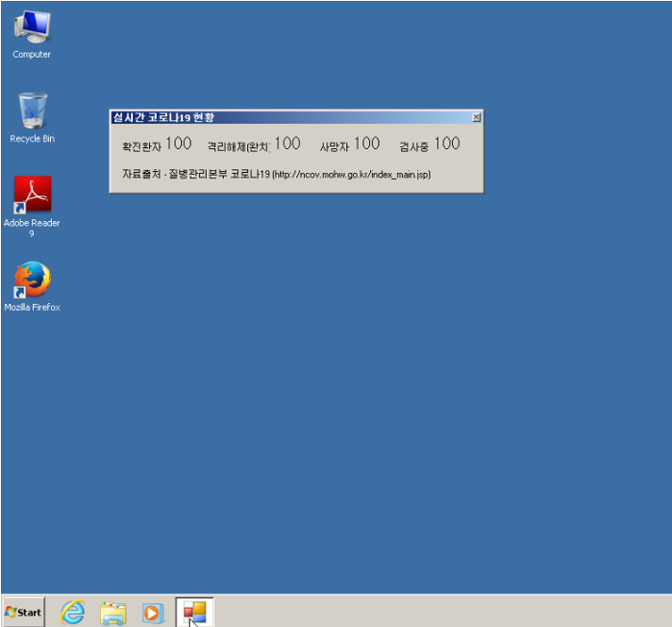Click the 격리해제(완치) label
This screenshot has height=627, width=672.
[239, 146]
